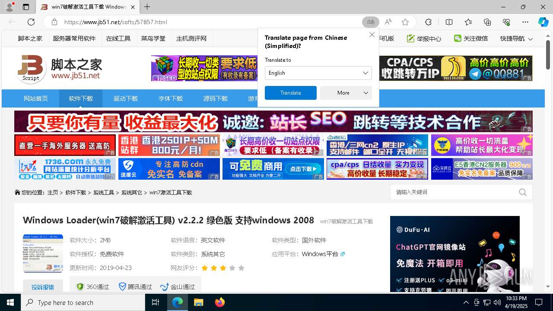Open the DuFu·AI ChatGPT ad banner
553x311 pixels.
click(x=455, y=254)
